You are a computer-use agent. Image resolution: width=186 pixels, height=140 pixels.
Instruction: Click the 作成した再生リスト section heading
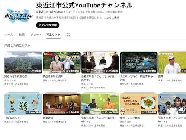pos(17,46)
